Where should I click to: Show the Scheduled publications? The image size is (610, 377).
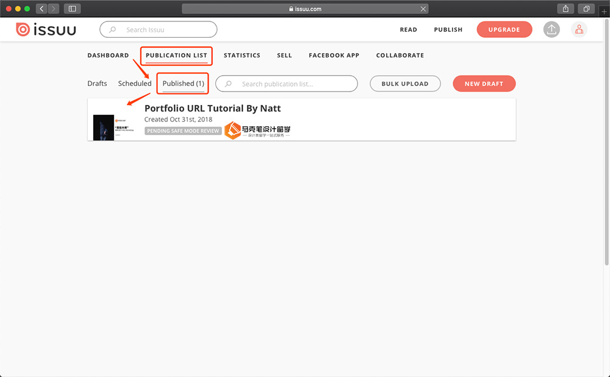(x=135, y=83)
